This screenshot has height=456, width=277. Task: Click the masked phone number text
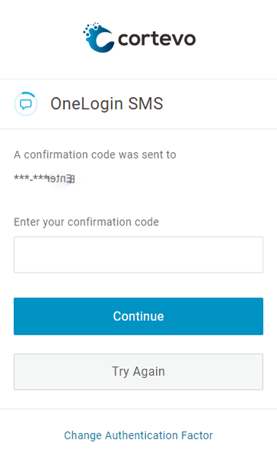point(44,178)
